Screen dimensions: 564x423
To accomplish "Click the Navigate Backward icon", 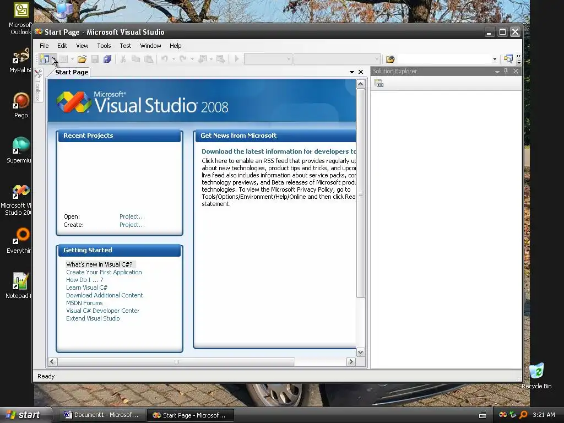I will point(203,58).
